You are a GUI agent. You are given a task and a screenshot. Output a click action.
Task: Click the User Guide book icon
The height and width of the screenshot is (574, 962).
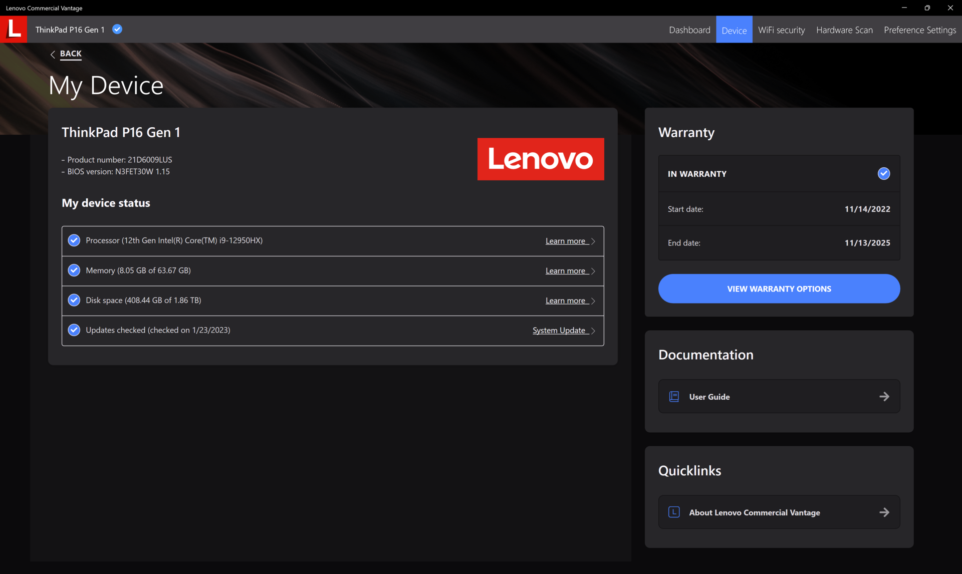pyautogui.click(x=674, y=397)
